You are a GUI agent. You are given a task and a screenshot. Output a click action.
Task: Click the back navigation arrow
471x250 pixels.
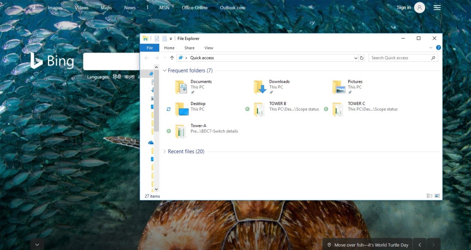click(146, 58)
